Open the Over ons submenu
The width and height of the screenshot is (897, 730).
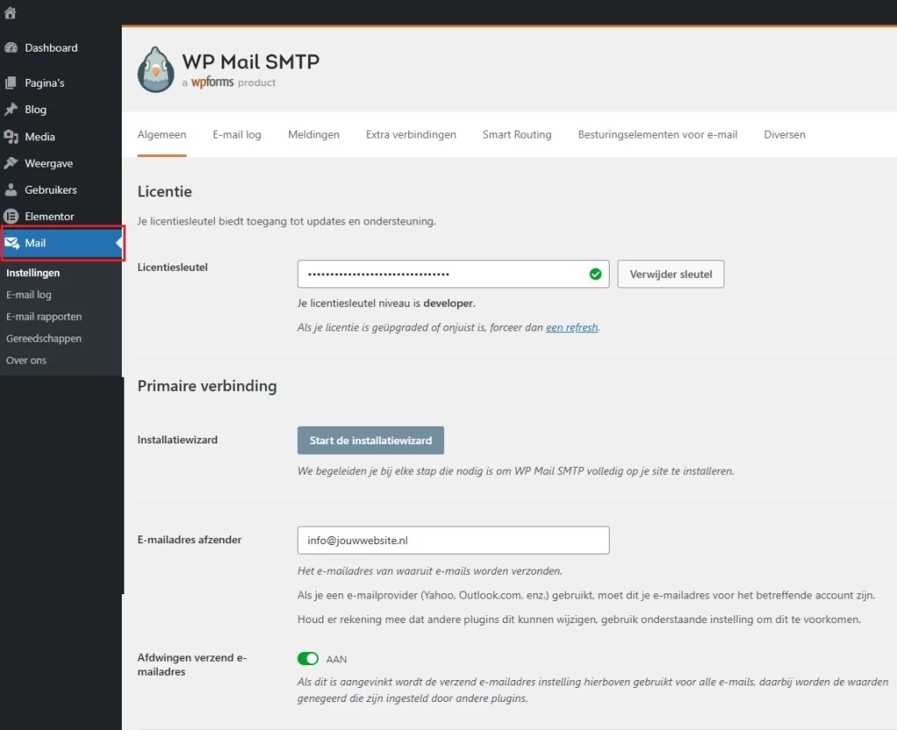26,360
